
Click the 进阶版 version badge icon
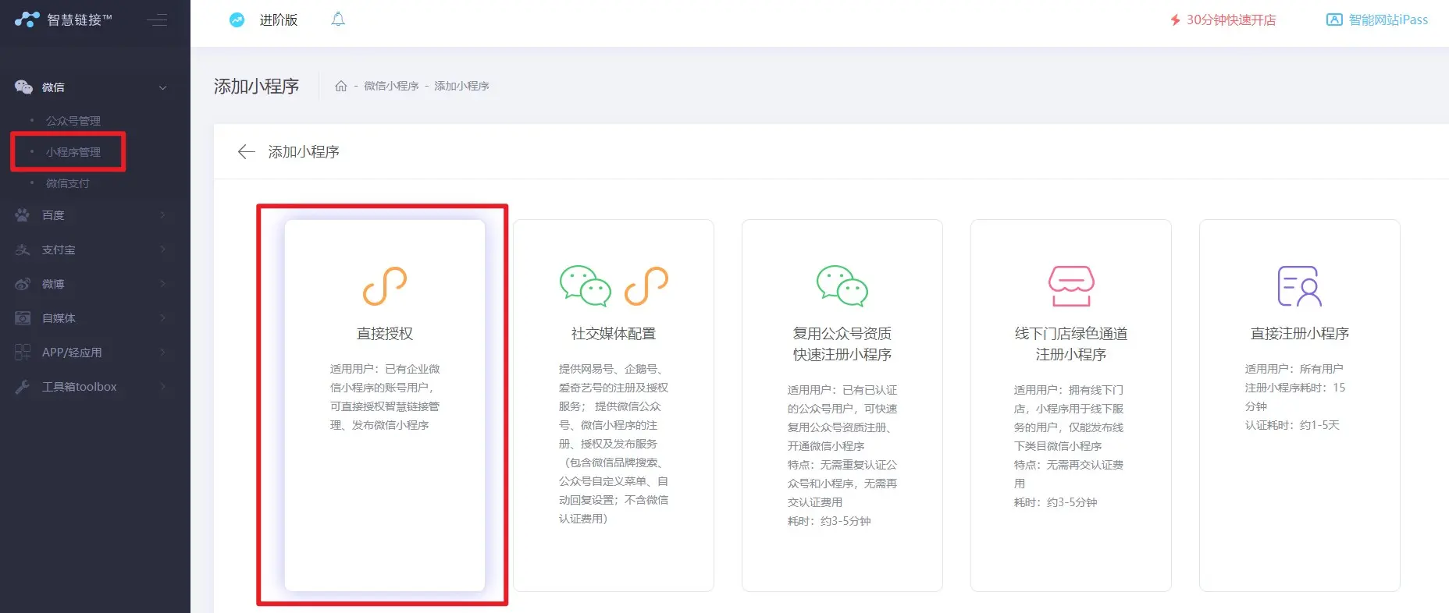point(237,20)
